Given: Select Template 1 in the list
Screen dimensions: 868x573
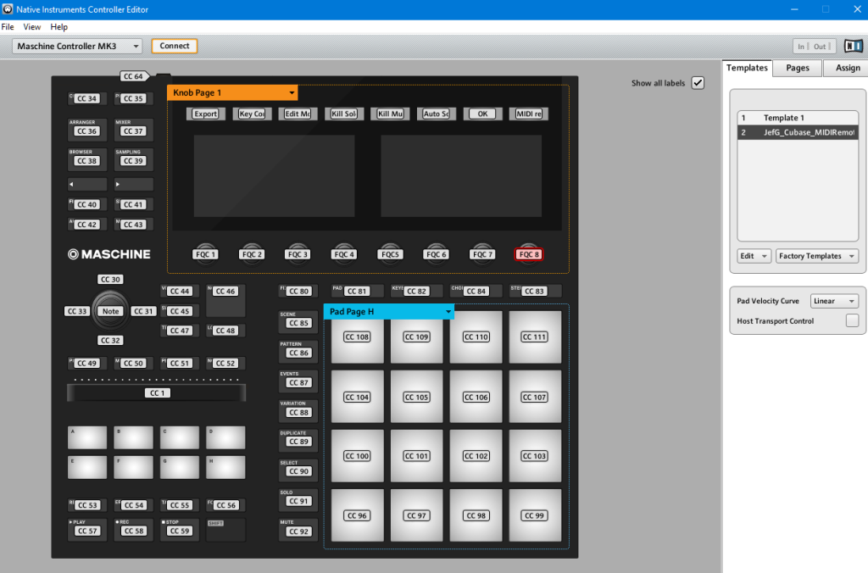Looking at the screenshot, I should [x=798, y=117].
